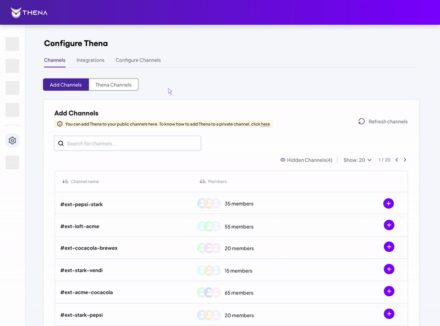
Task: Select the #ext-pepsi-stark channel name
Action: [81, 205]
